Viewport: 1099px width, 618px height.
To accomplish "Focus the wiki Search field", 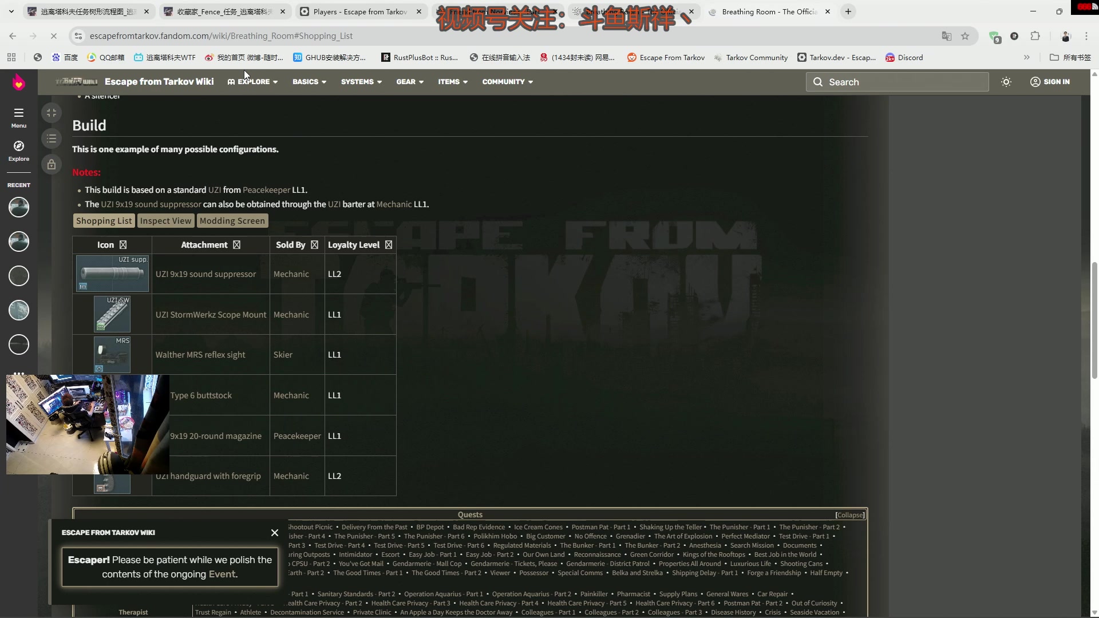I will [897, 82].
